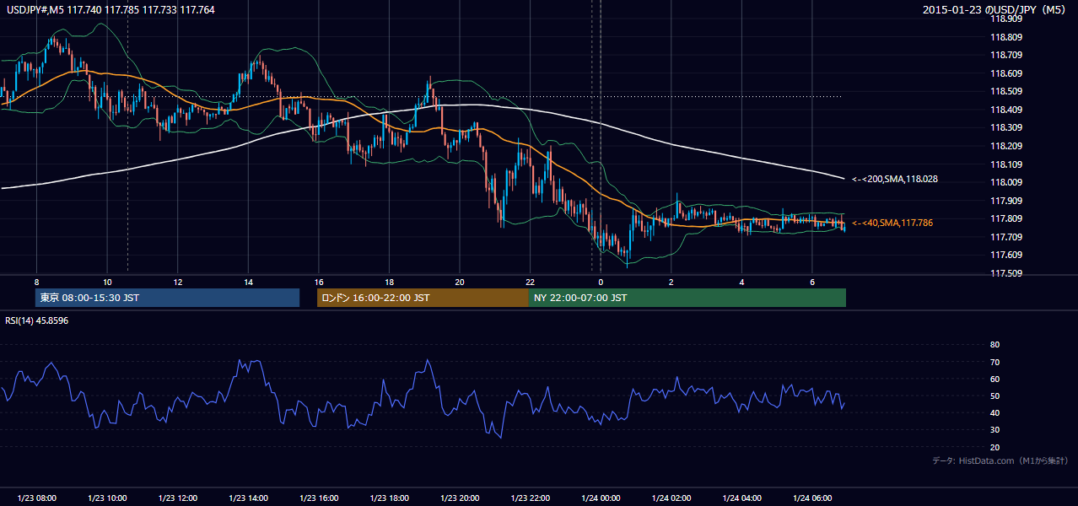This screenshot has height=506, width=1078.
Task: Click hour 12 on price chart time axis
Action: pos(177,282)
